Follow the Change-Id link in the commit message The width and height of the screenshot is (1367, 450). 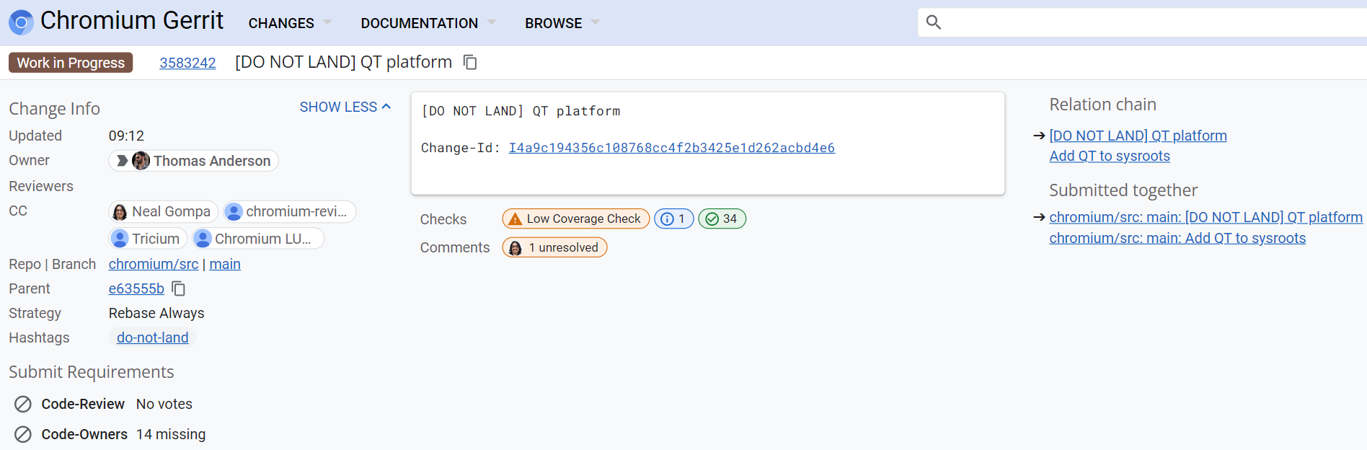(x=671, y=148)
